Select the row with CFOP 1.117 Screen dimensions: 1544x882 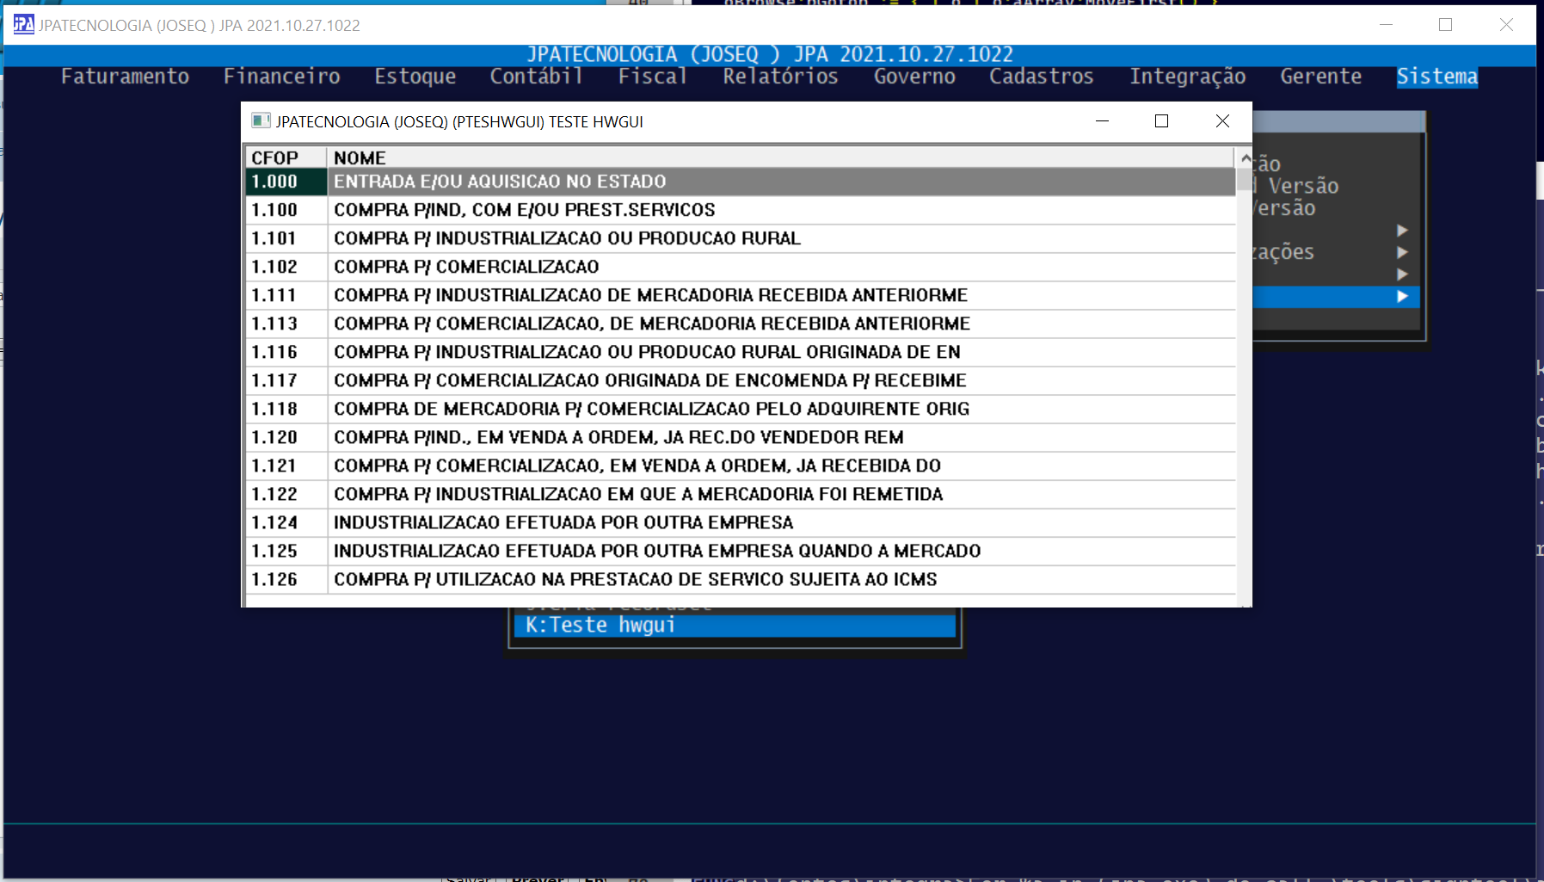(741, 380)
